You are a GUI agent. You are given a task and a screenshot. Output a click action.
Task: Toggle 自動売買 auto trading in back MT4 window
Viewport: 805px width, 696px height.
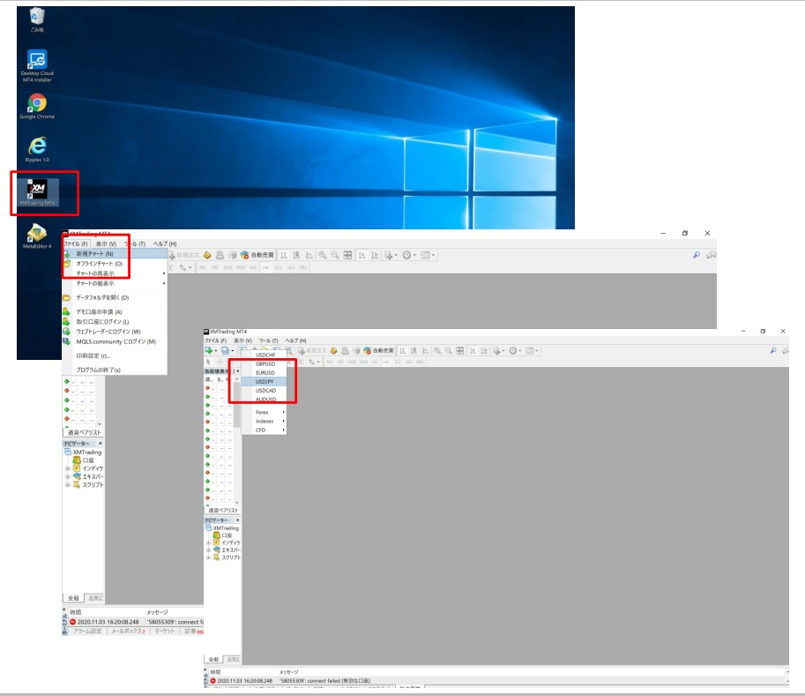(257, 255)
